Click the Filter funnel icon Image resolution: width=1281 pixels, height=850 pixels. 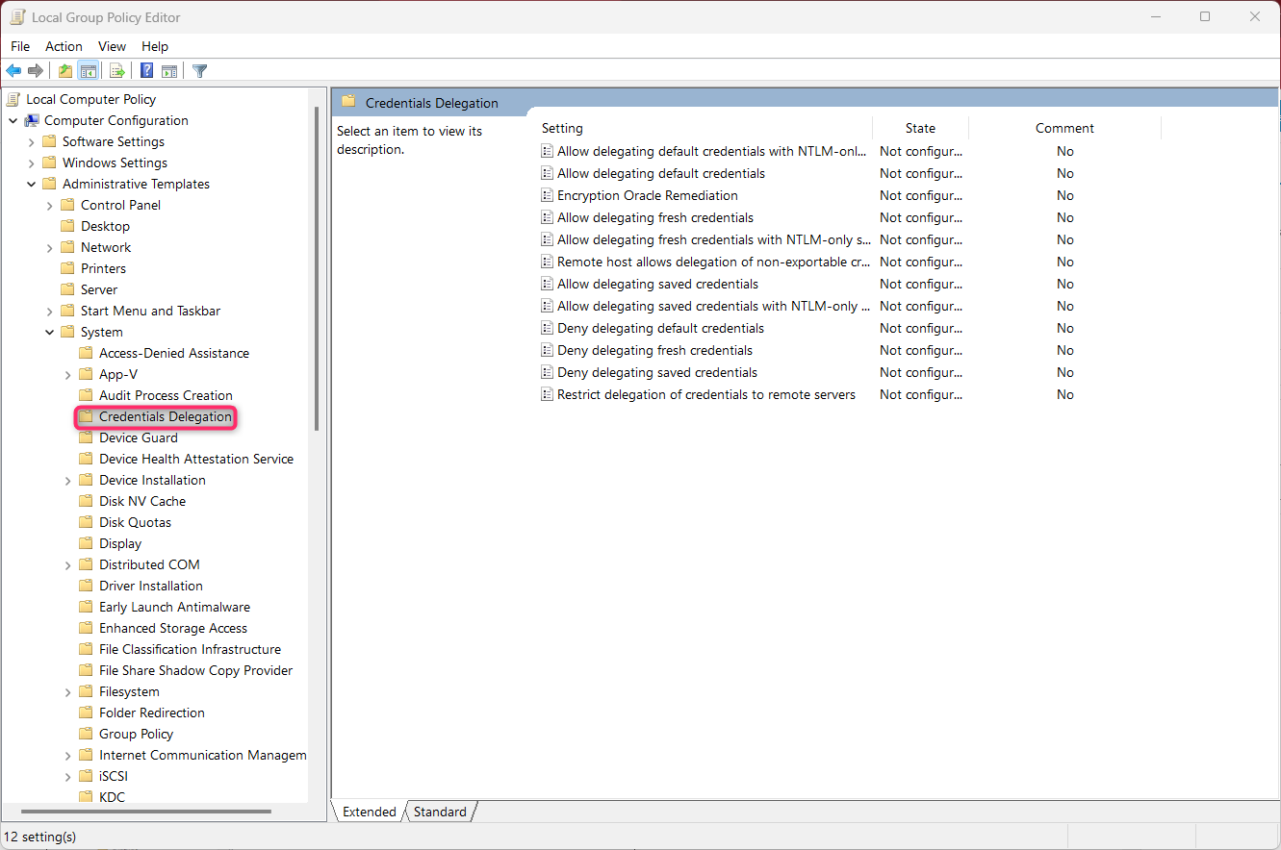(199, 69)
